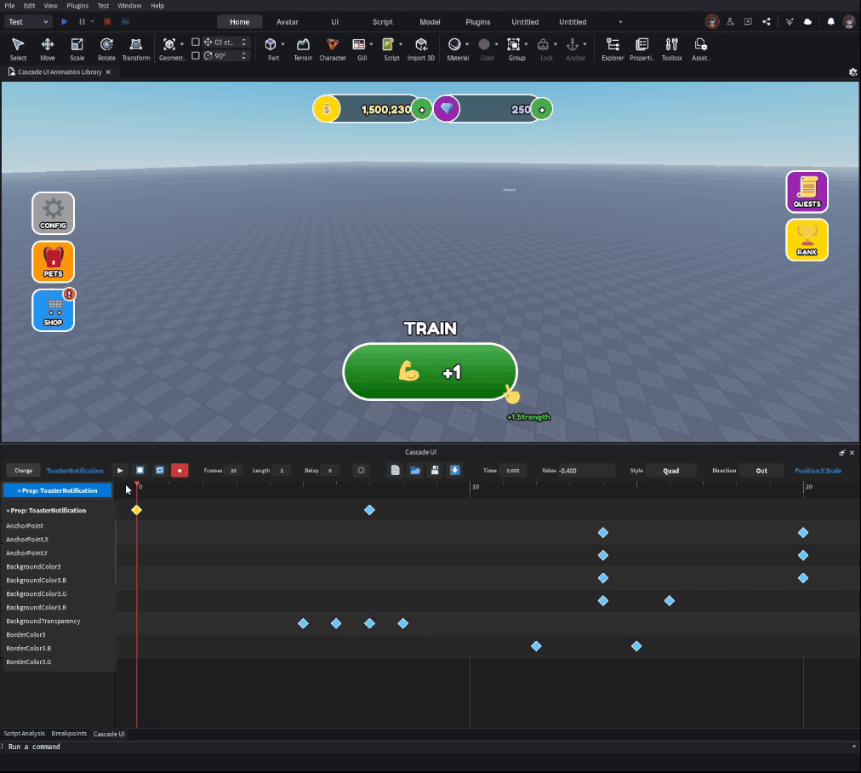This screenshot has width=861, height=773.
Task: Toggle loop playback in Cascade UI
Action: (x=159, y=470)
